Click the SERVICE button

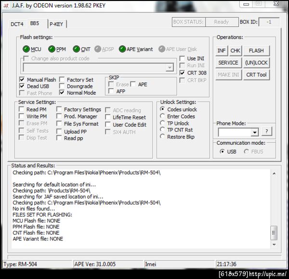(228, 63)
